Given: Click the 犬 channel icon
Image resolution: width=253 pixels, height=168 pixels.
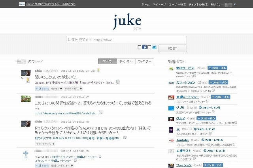Looking at the screenshot, I should pyautogui.click(x=171, y=130).
